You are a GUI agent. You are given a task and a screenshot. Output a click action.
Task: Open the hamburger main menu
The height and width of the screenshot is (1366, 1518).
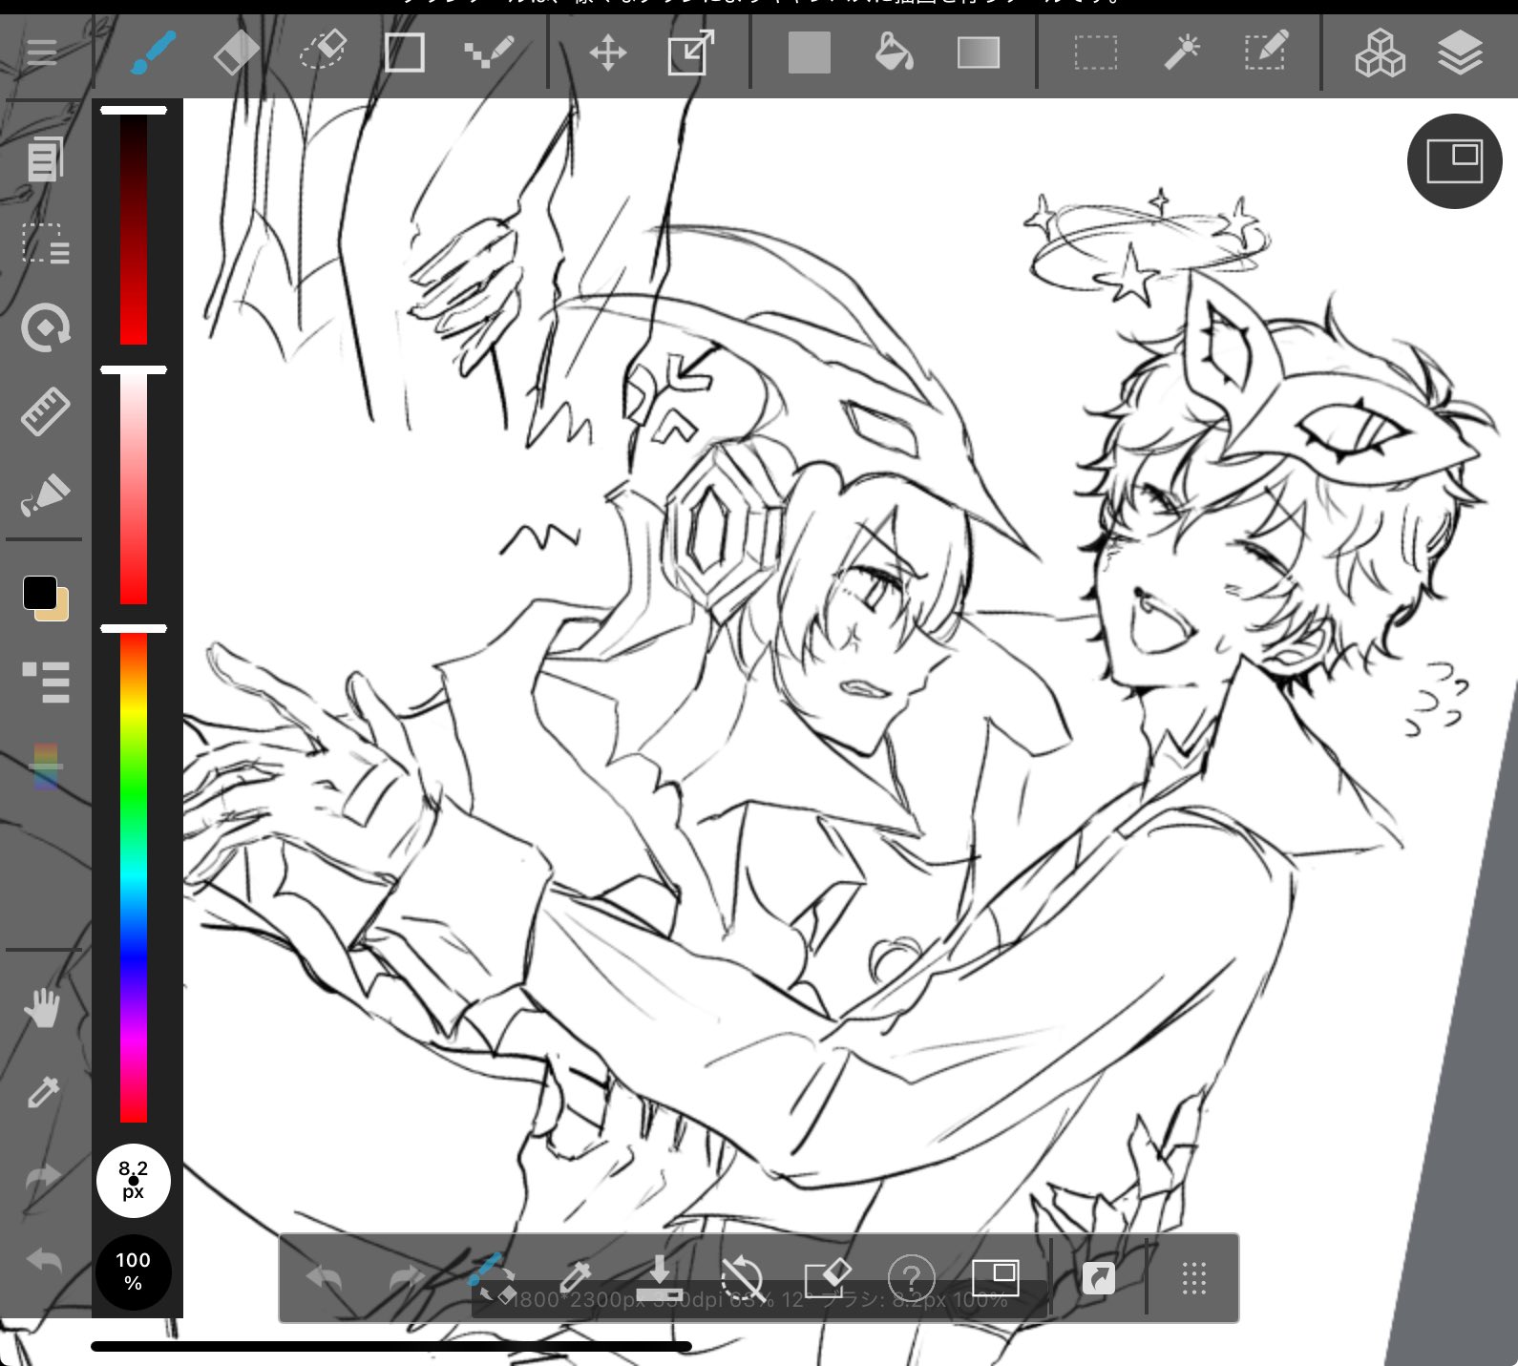click(x=42, y=52)
